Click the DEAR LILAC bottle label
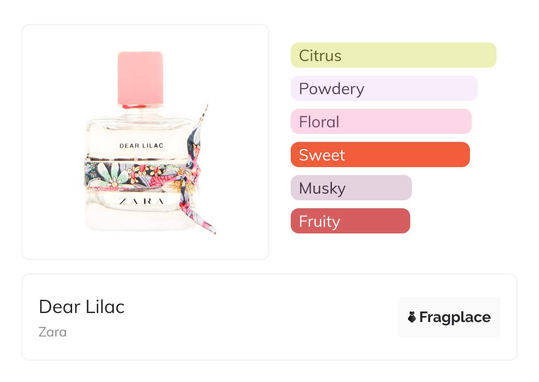 [141, 145]
